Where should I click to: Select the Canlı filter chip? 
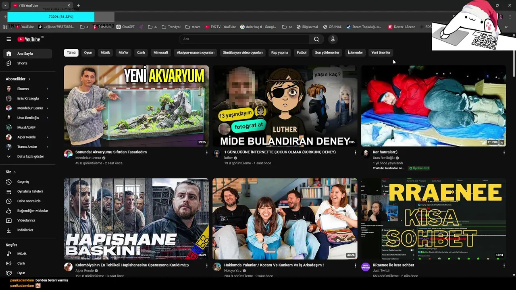click(141, 53)
